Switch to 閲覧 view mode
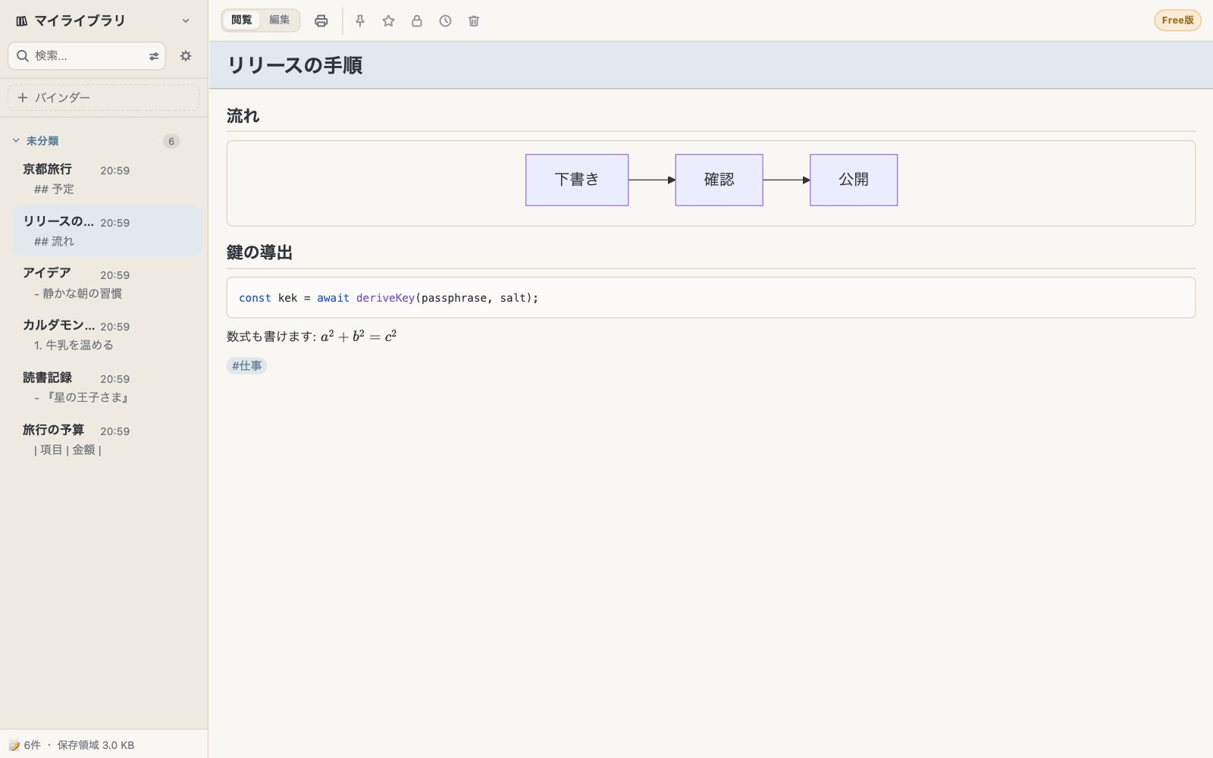Viewport: 1213px width, 758px height. click(241, 20)
